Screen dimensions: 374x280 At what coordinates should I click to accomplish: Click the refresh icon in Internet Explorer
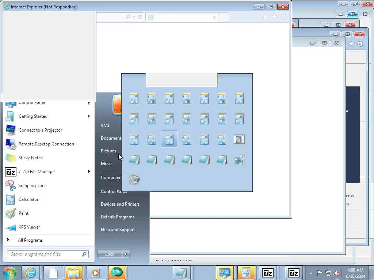pyautogui.click(x=140, y=17)
